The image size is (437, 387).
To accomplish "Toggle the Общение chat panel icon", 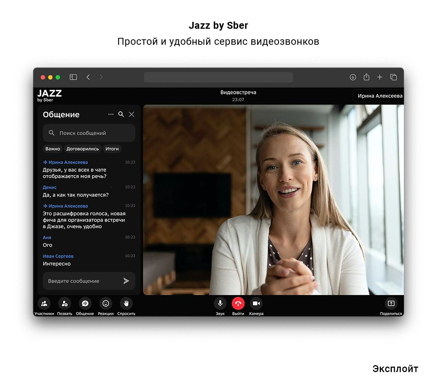I will pos(85,303).
